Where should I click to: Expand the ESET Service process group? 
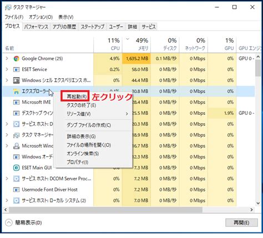click(x=7, y=69)
